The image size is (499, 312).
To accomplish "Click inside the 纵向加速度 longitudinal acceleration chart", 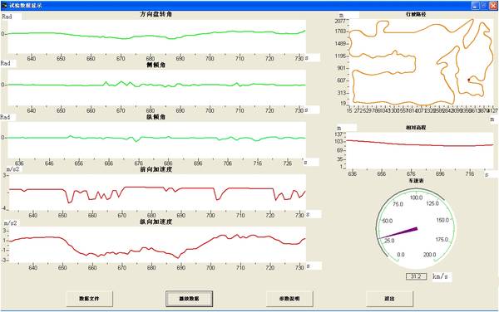I will pyautogui.click(x=157, y=245).
